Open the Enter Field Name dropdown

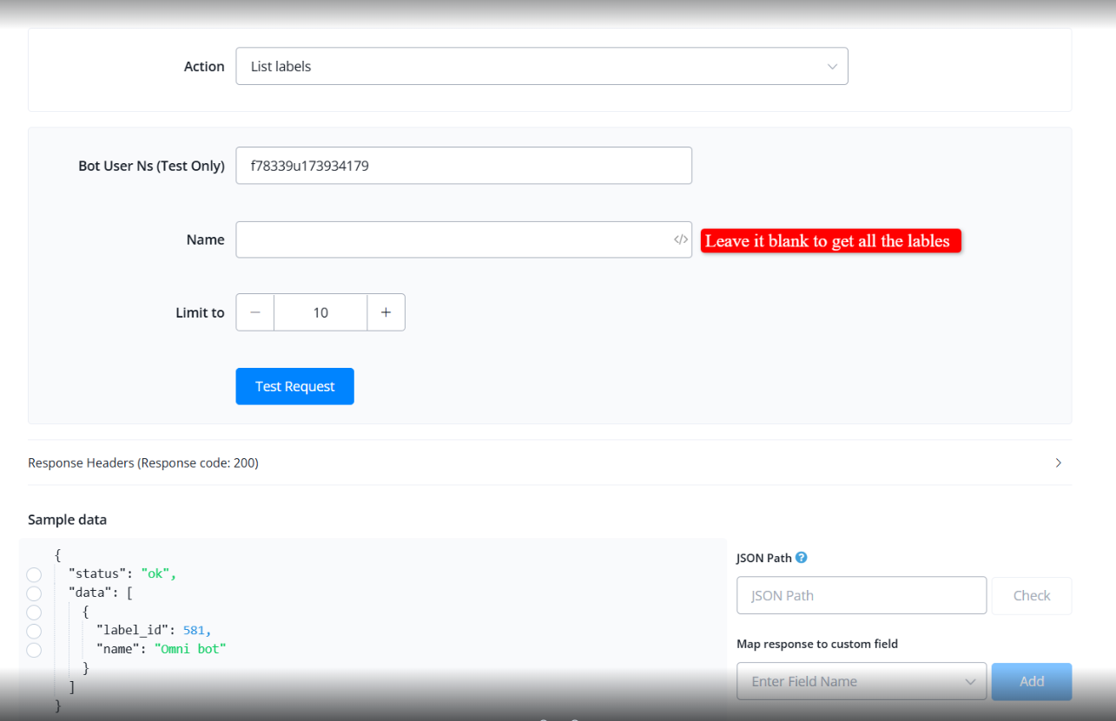(861, 681)
